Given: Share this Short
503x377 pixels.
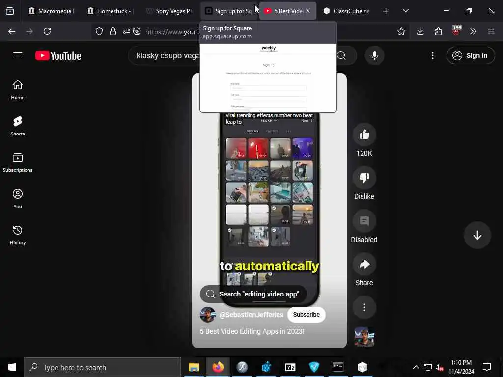Looking at the screenshot, I should pyautogui.click(x=364, y=264).
